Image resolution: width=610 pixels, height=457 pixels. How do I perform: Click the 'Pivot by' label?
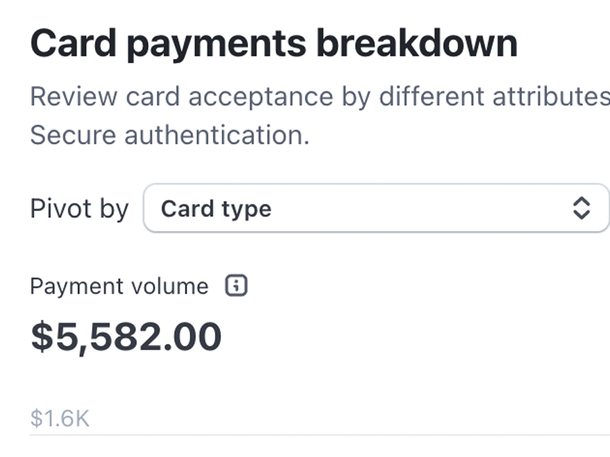click(79, 209)
